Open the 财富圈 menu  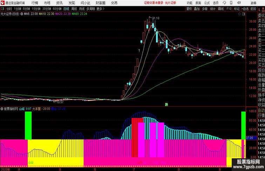tap(100, 3)
